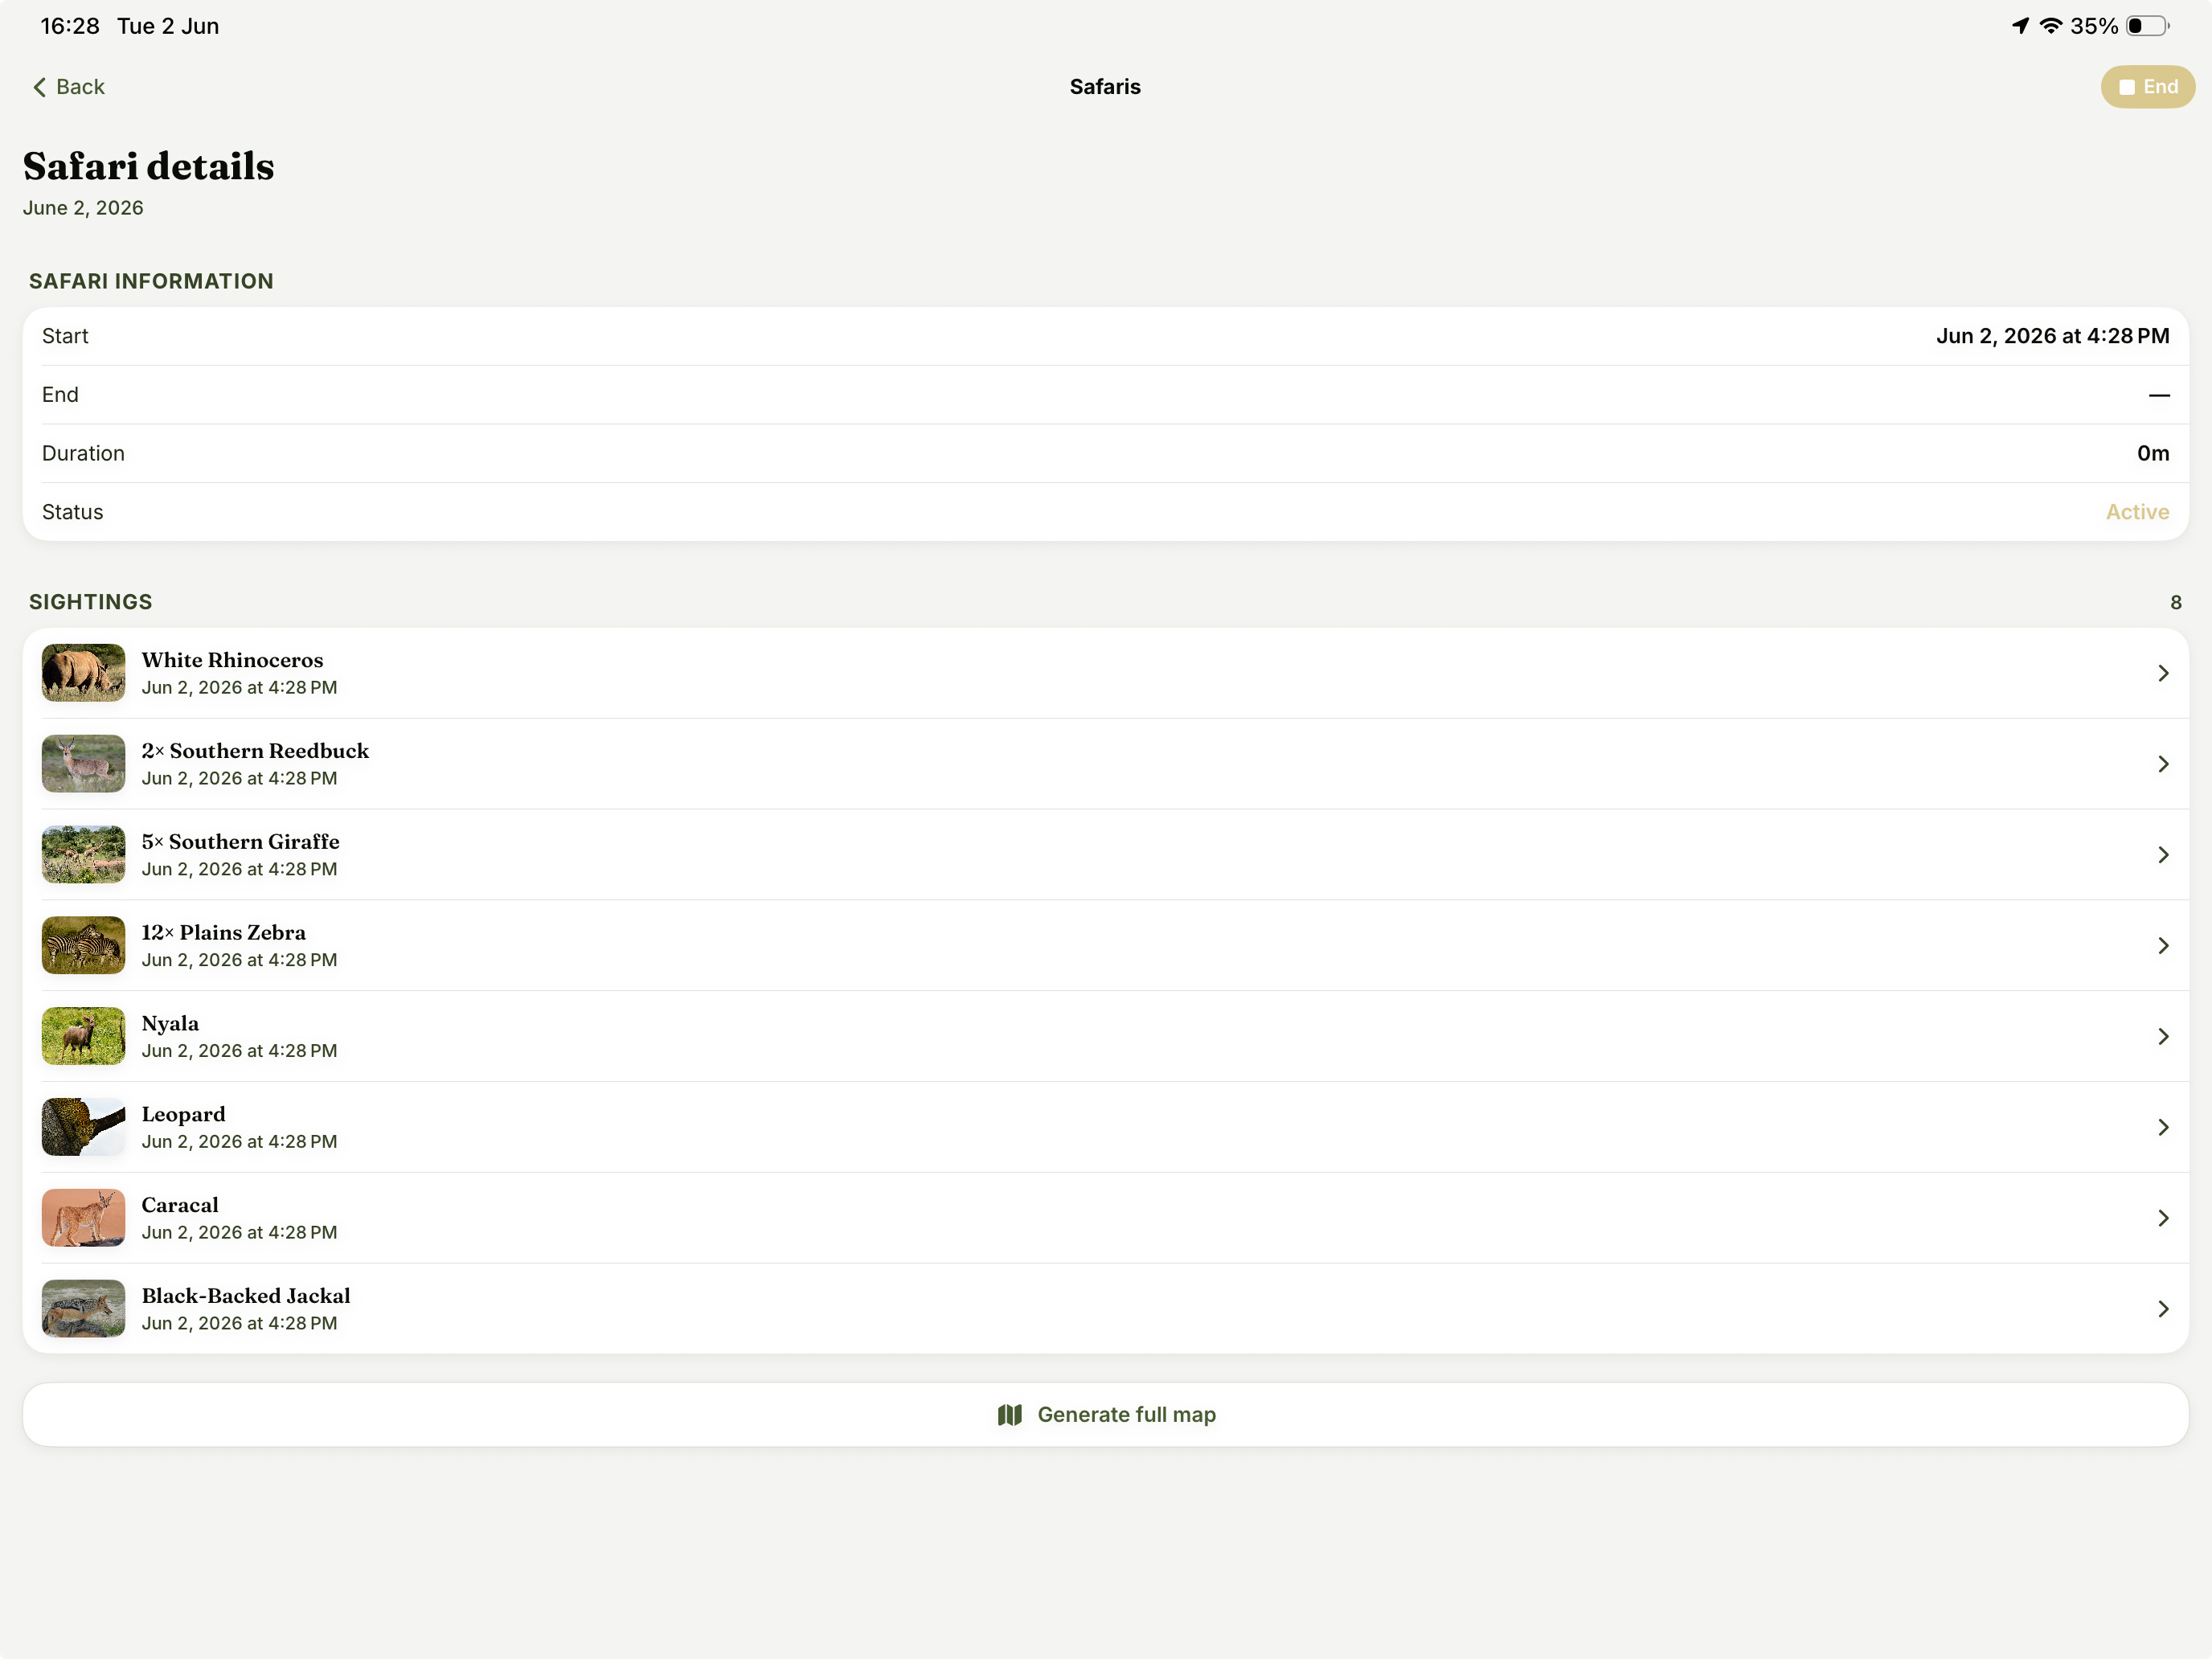
Task: Open the Southern Reedbuck thumbnail
Action: point(83,763)
